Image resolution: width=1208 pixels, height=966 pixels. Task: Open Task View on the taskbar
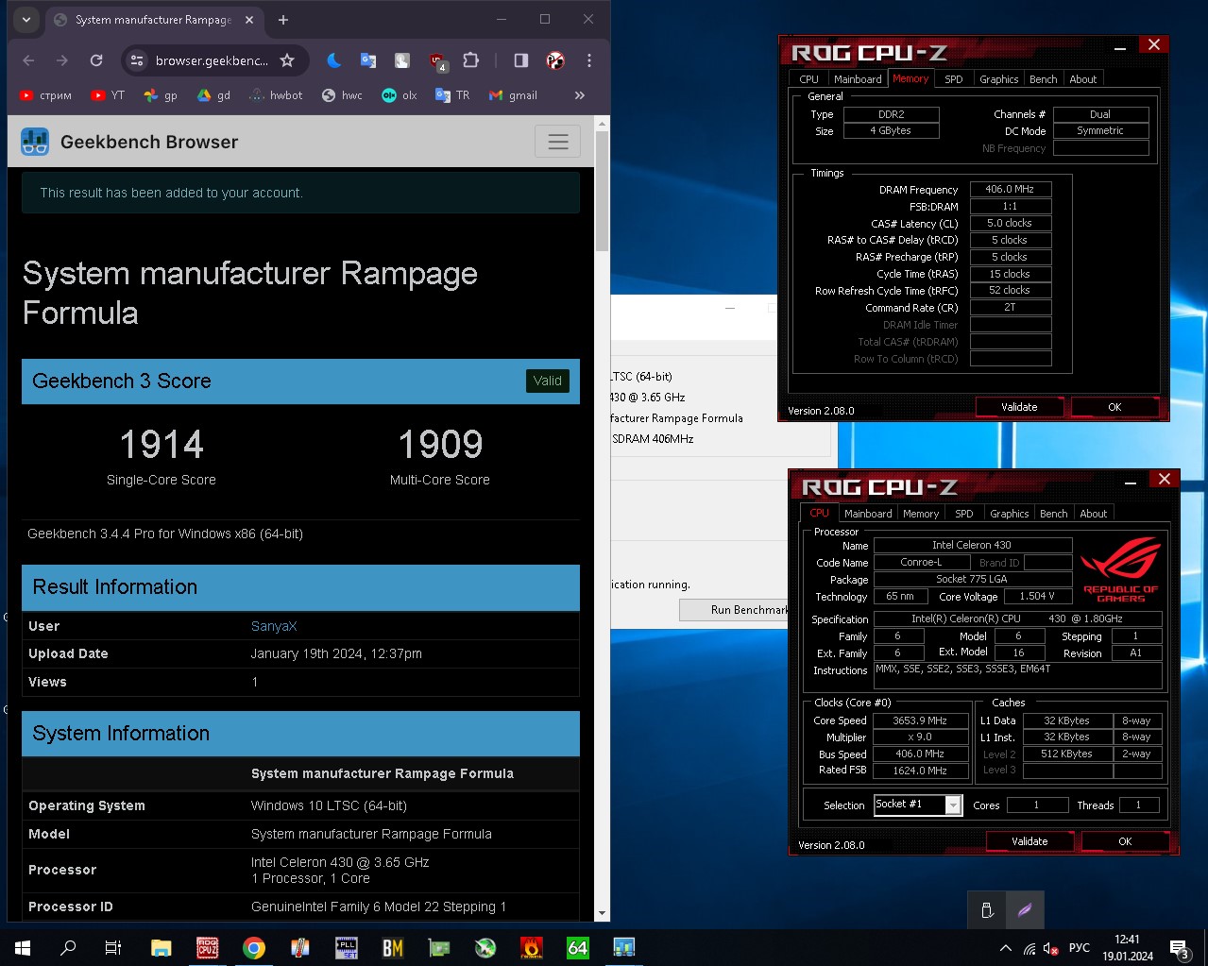pyautogui.click(x=113, y=947)
